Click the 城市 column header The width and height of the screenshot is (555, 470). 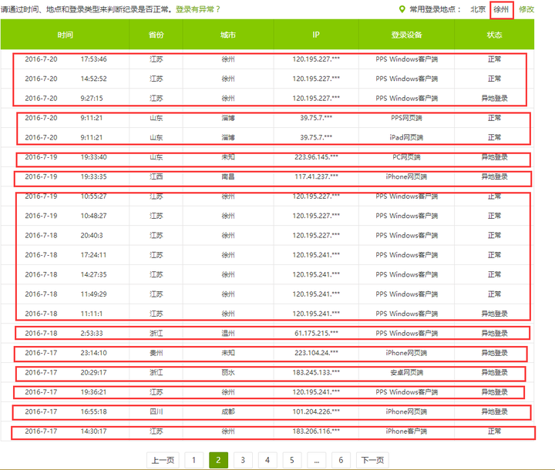click(228, 35)
